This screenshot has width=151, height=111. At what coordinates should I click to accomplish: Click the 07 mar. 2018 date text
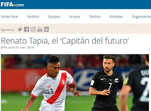pos(25,47)
